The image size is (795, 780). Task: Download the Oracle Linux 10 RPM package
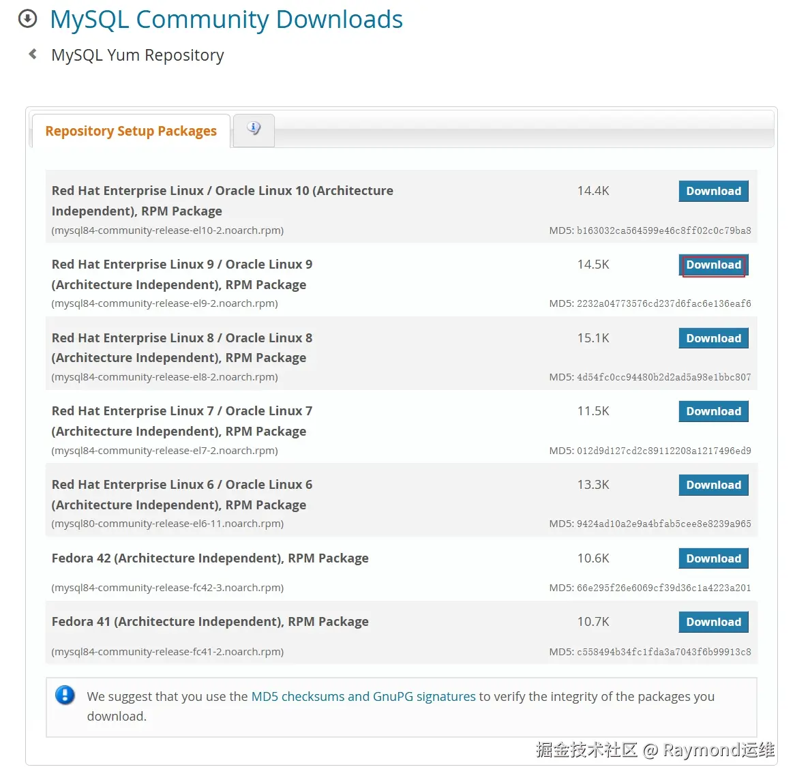[x=713, y=191]
